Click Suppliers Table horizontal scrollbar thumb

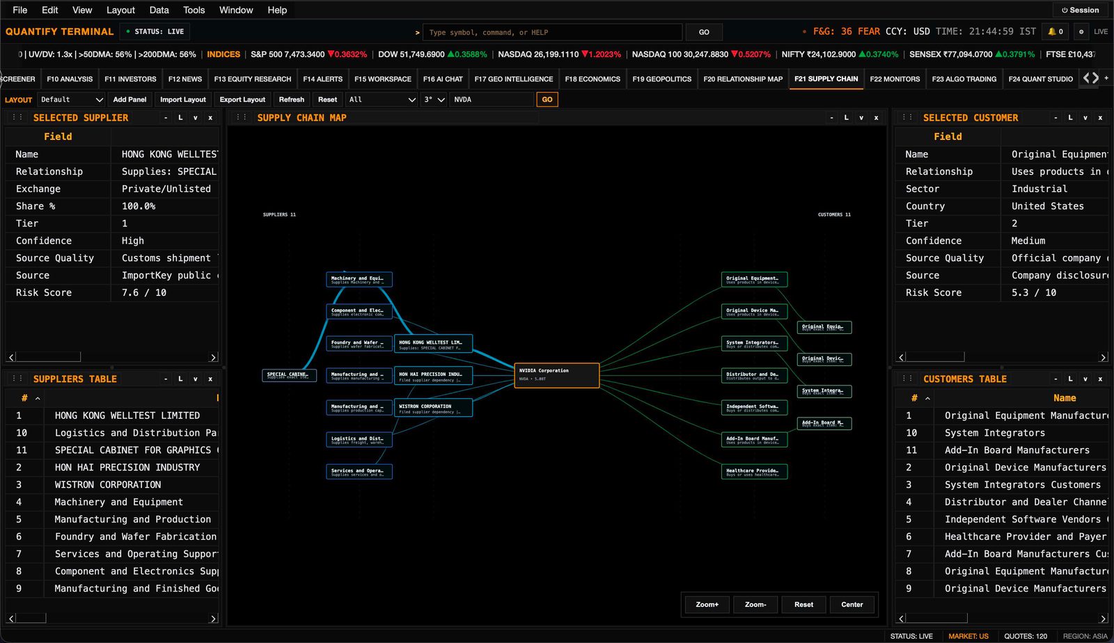pos(31,618)
